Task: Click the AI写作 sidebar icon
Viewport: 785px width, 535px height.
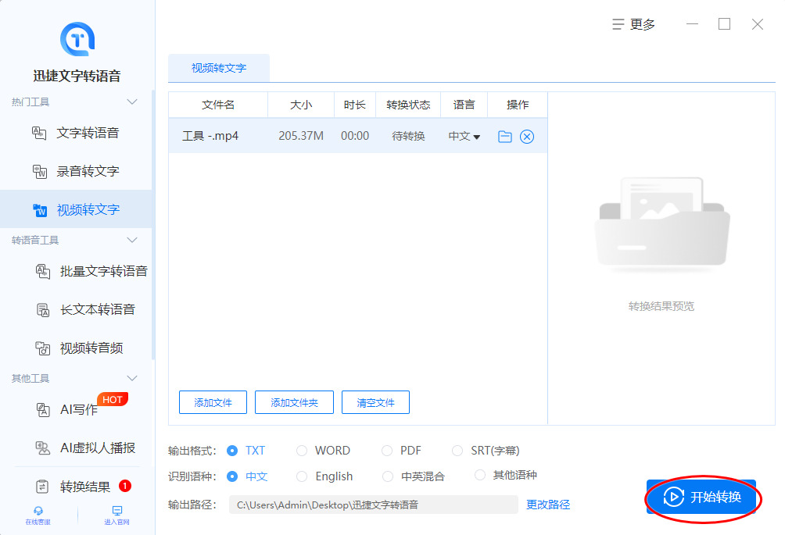Action: [x=42, y=410]
